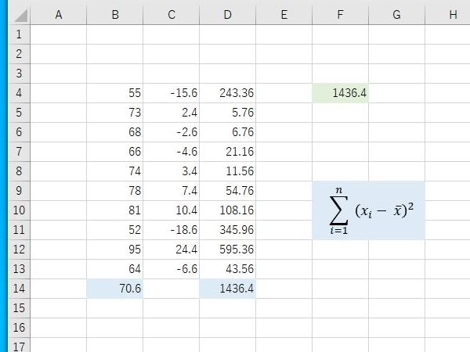This screenshot has width=470, height=352.
Task: Select the cell with value 95
Action: 115,250
